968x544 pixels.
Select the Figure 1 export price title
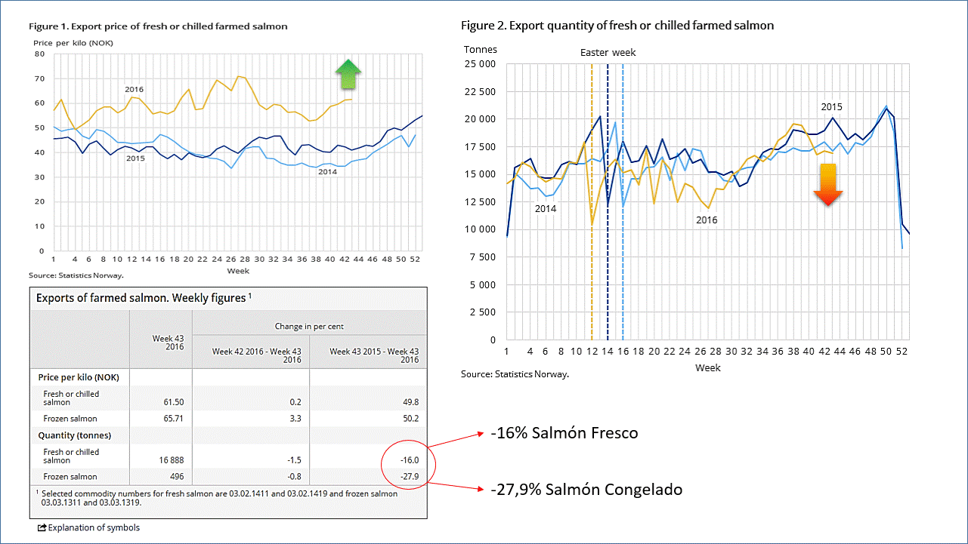tap(158, 26)
